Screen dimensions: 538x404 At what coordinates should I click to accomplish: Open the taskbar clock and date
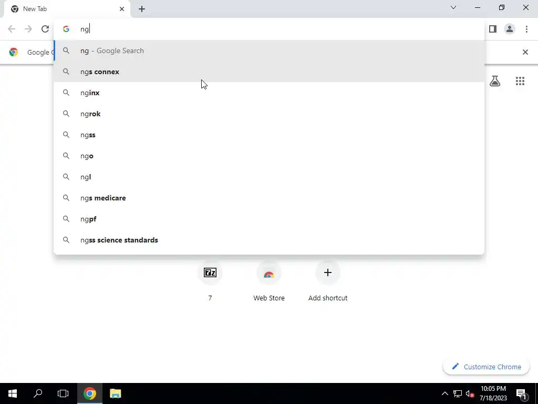click(x=493, y=393)
